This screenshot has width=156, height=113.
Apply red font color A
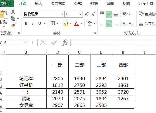tap(76, 23)
